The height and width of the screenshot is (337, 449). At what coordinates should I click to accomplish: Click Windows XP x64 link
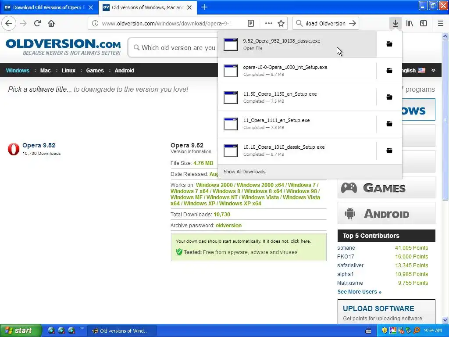pyautogui.click(x=240, y=204)
